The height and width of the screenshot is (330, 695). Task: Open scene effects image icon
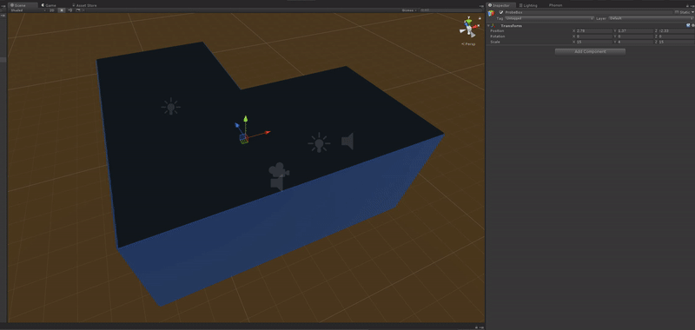[78, 10]
